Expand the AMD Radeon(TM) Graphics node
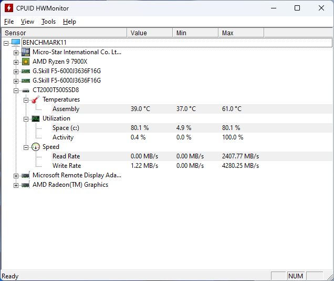This screenshot has height=281, width=334. tap(16, 185)
